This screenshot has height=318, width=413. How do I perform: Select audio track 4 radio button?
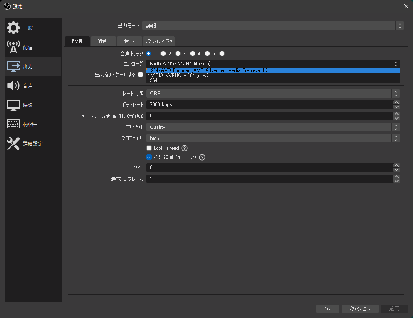click(x=193, y=54)
